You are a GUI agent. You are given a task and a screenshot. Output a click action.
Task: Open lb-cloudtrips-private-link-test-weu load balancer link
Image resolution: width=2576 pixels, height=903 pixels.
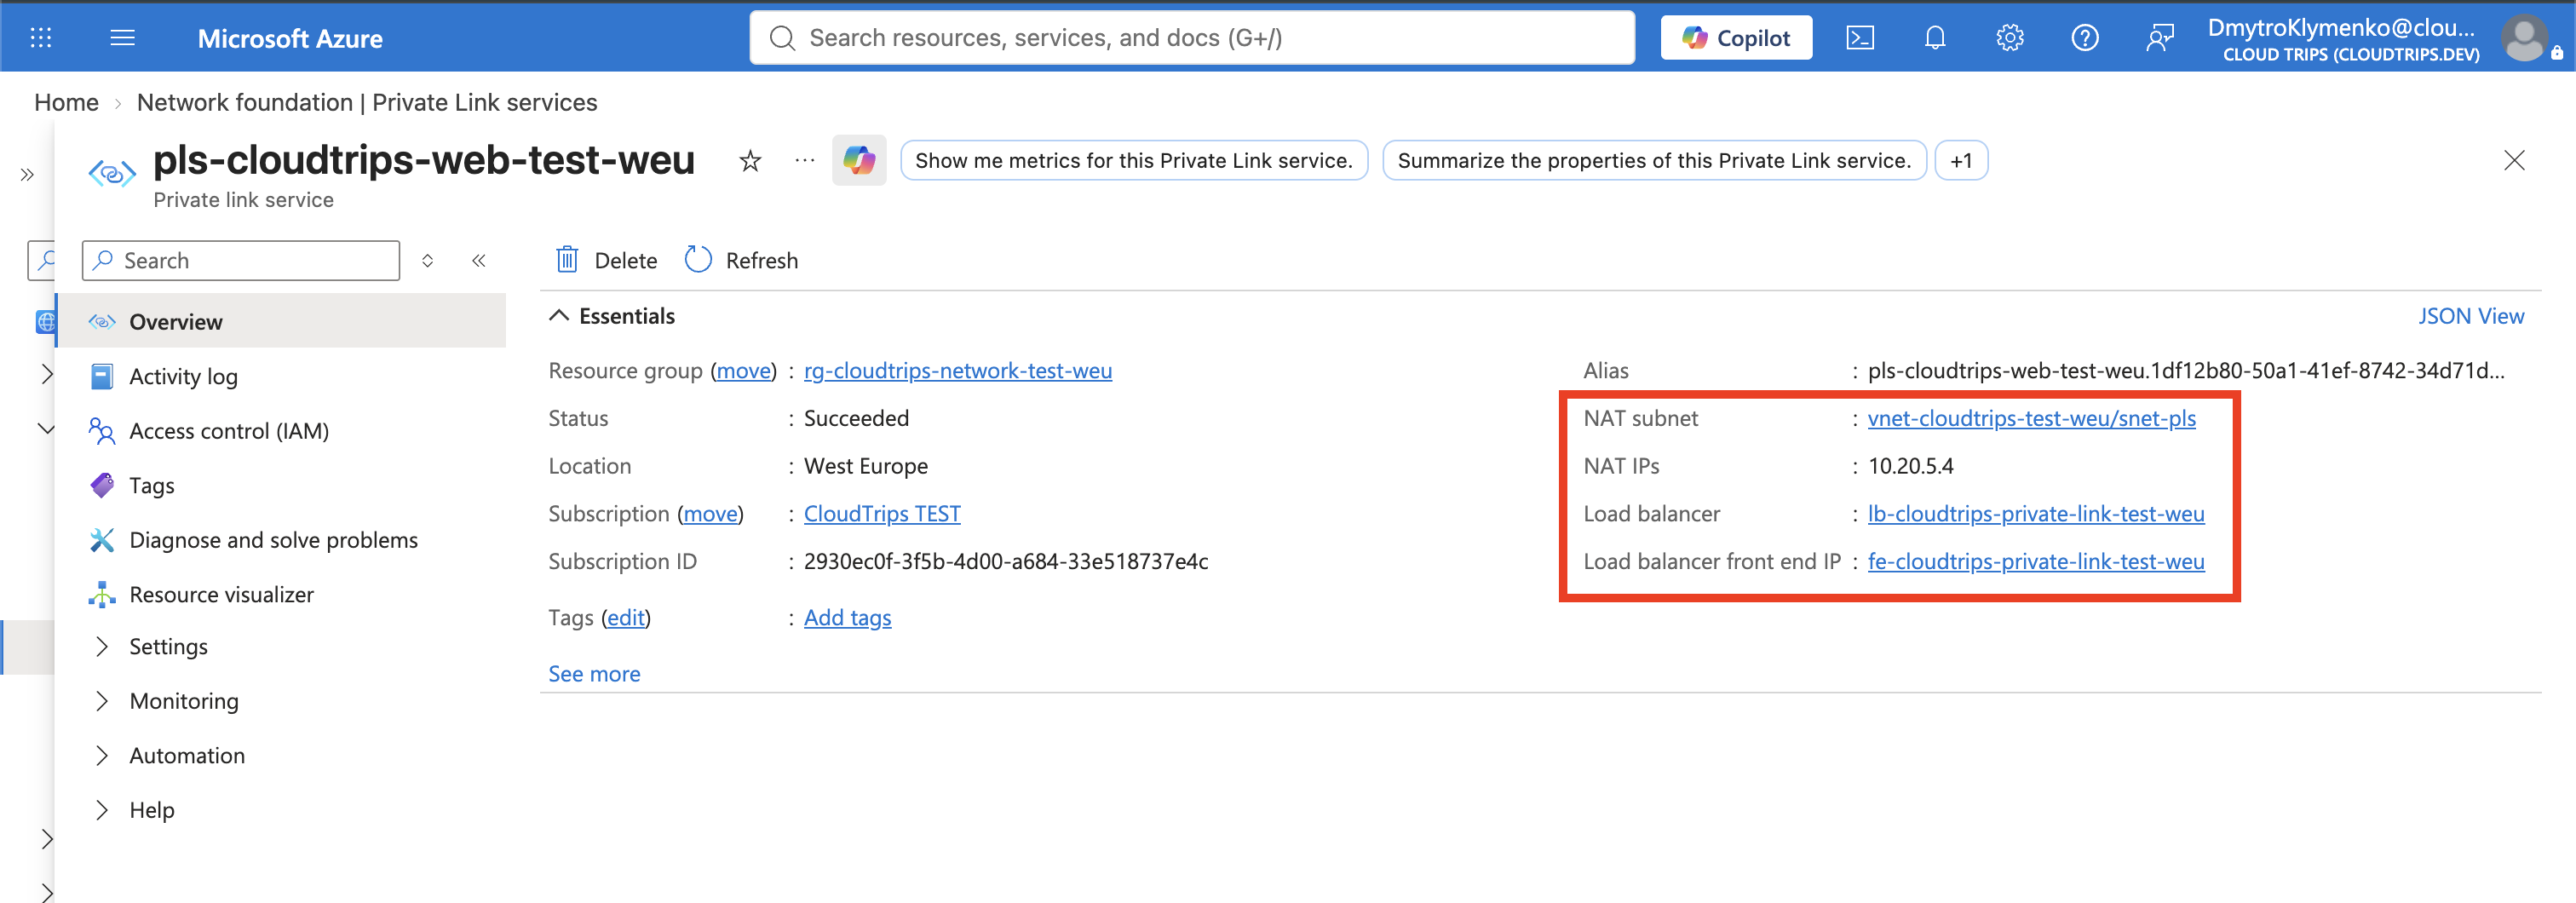pos(2036,514)
